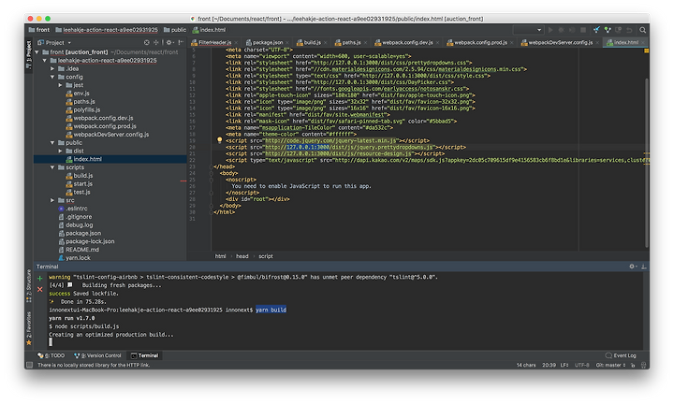Viewport: 674px width, 404px height.
Task: Click the hide Project panel icon
Action: point(181,42)
